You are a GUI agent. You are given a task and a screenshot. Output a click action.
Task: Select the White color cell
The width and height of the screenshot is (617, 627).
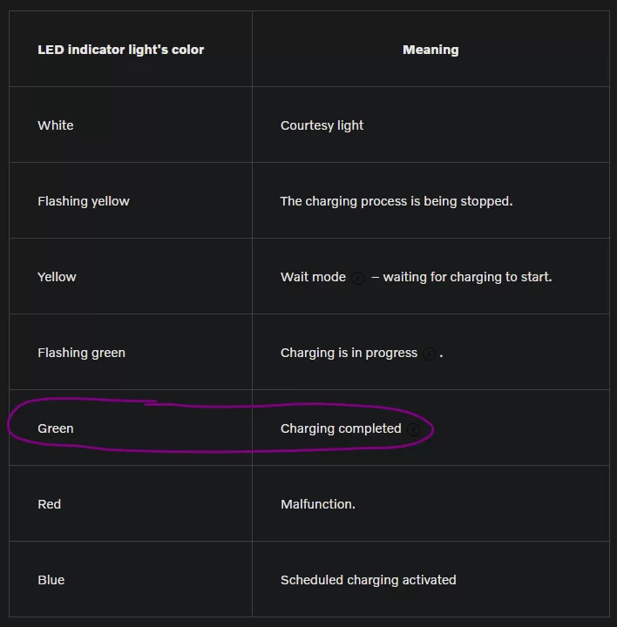56,125
